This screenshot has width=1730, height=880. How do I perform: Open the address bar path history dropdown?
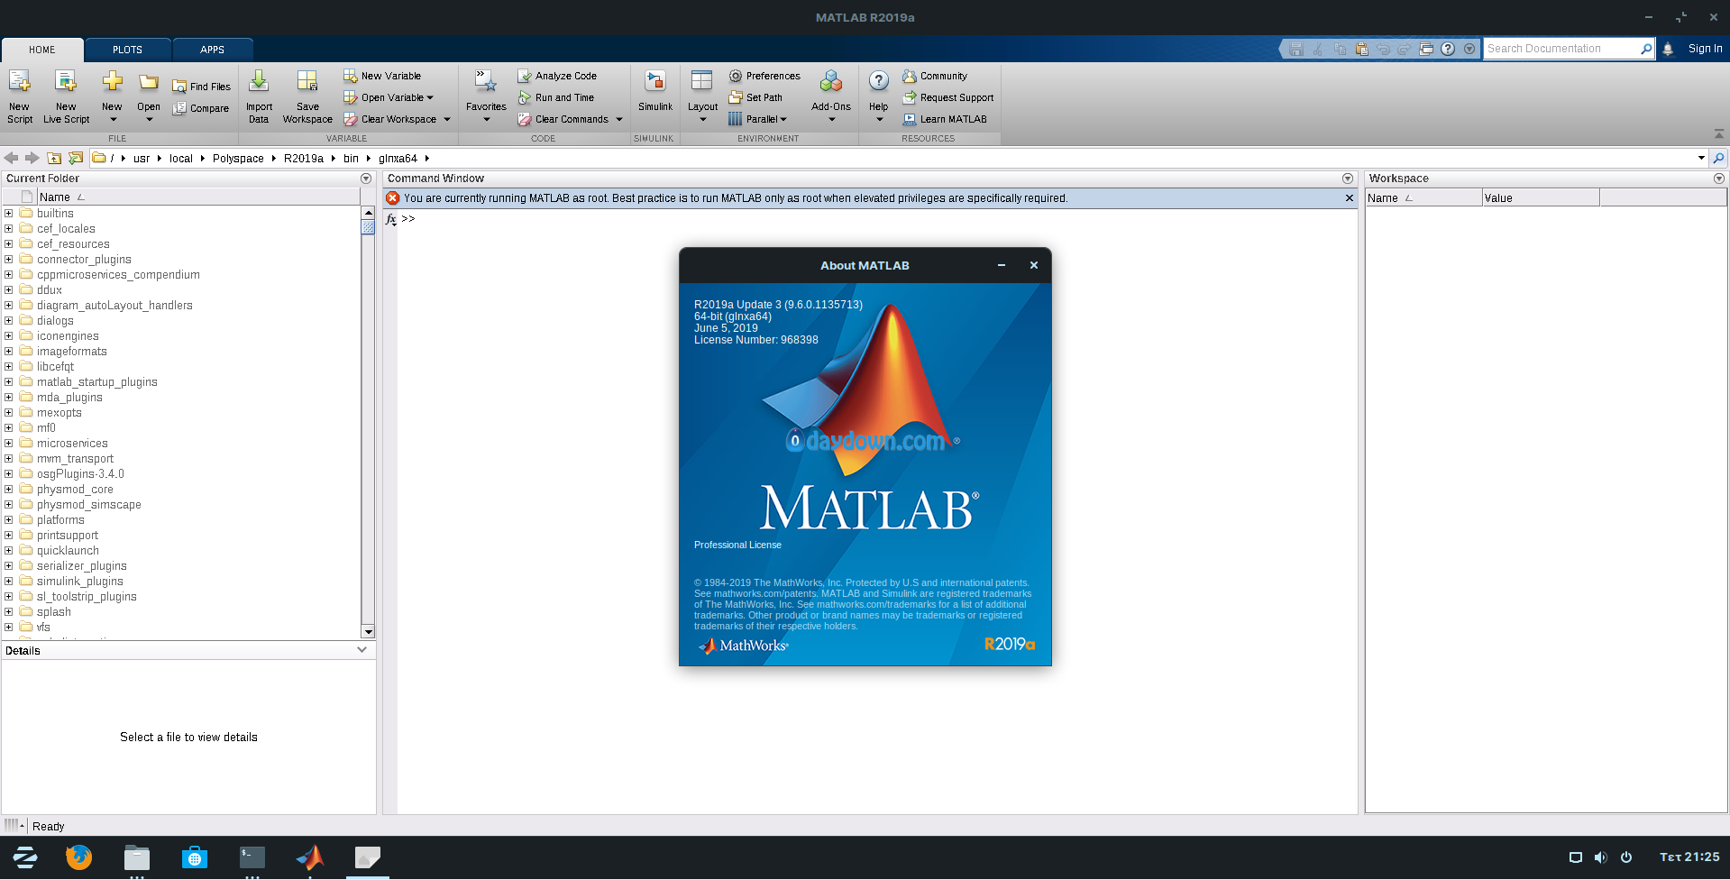1701,158
